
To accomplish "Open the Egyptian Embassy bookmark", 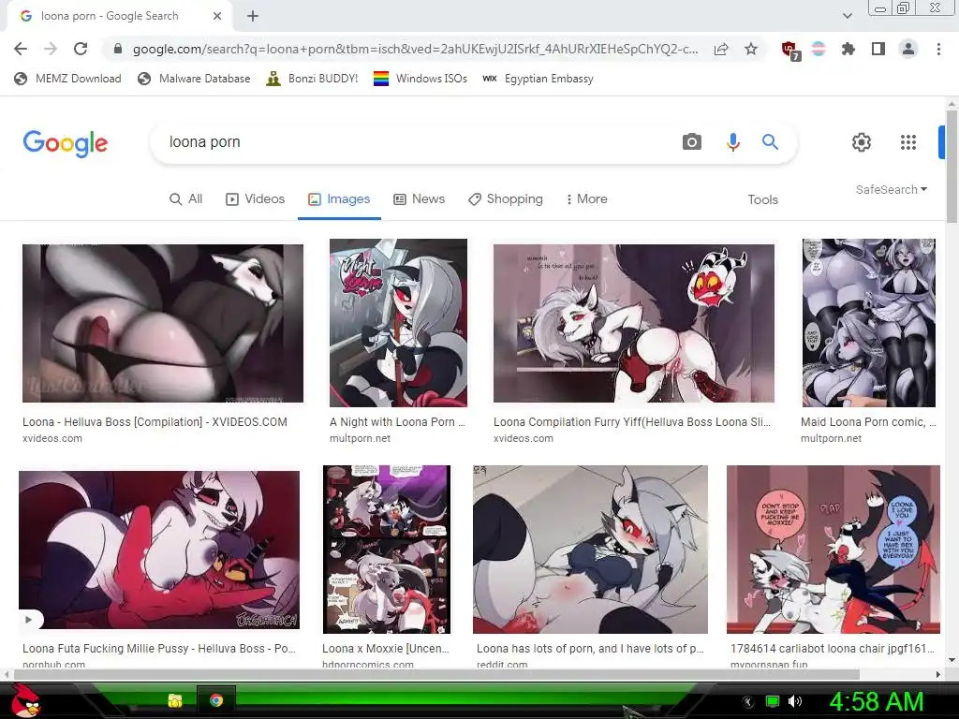I will [x=538, y=79].
